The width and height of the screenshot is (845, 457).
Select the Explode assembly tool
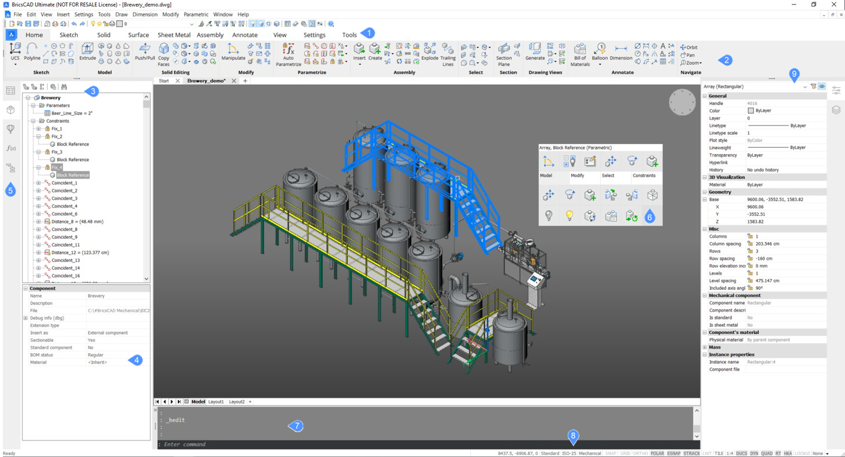[430, 52]
